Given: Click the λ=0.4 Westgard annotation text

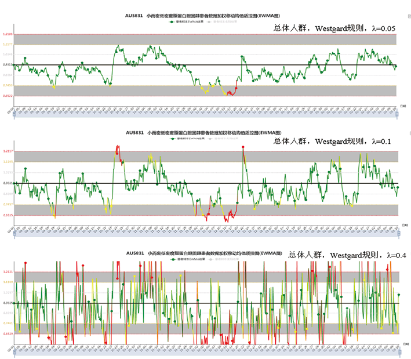Looking at the screenshot, I should (347, 255).
